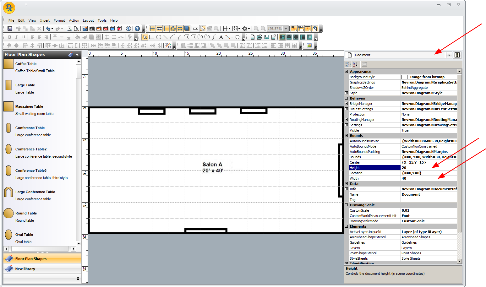
Task: Select the Connector tool icon
Action: [228, 37]
